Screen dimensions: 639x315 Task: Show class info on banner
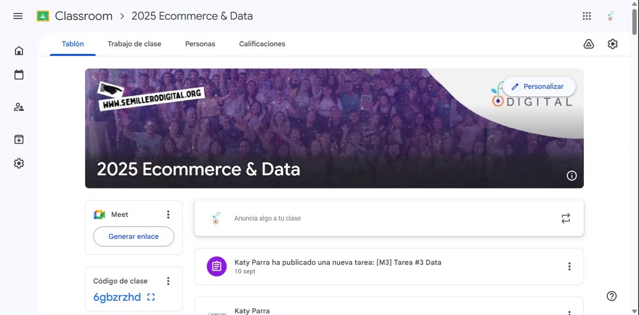coord(572,176)
